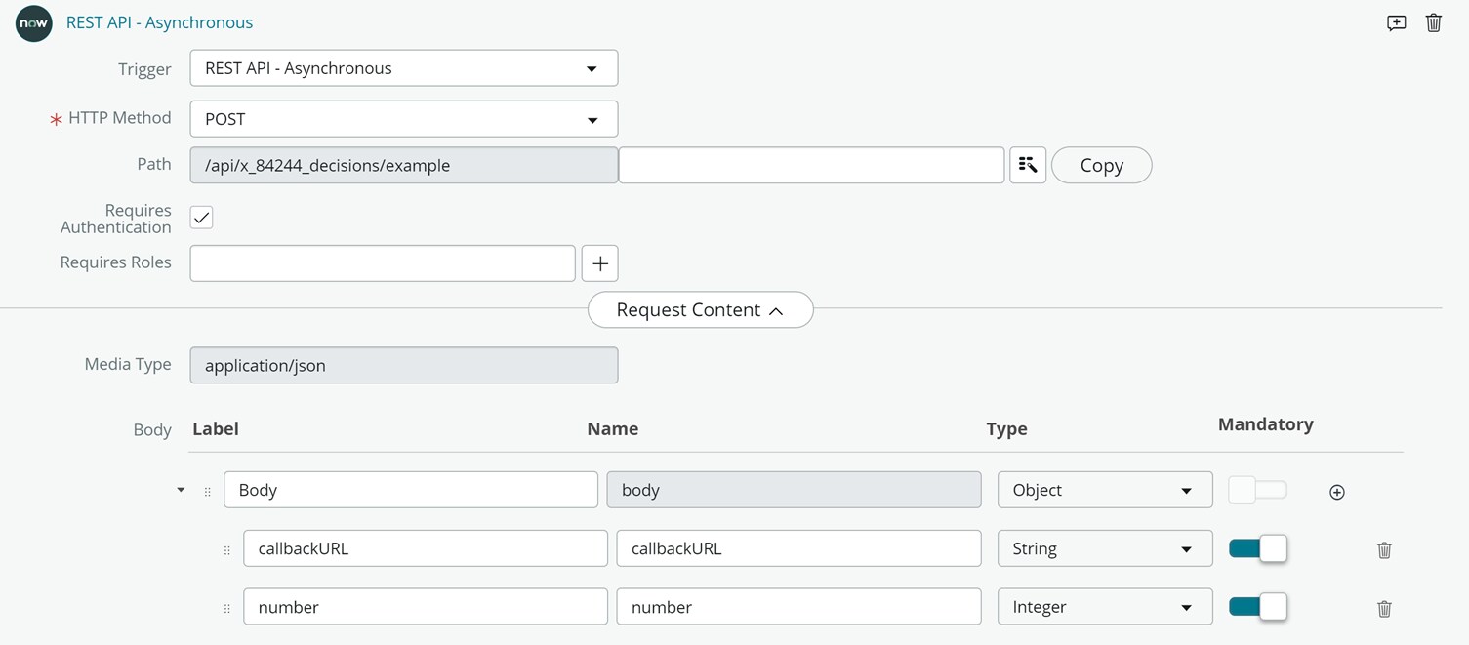Click the drag handle for the Body row
Image resolution: width=1469 pixels, height=645 pixels.
coord(207,492)
